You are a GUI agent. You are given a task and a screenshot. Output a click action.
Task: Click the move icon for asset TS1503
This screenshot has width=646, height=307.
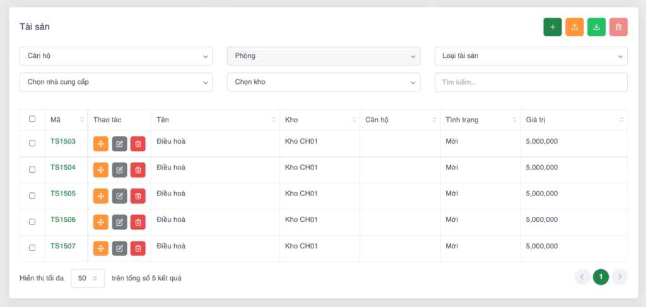(101, 144)
